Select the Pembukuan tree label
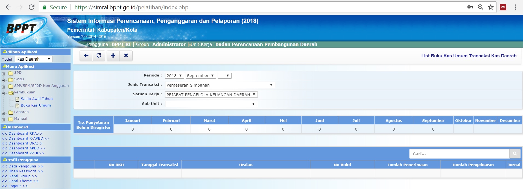This screenshot has height=189, width=523. [25, 92]
